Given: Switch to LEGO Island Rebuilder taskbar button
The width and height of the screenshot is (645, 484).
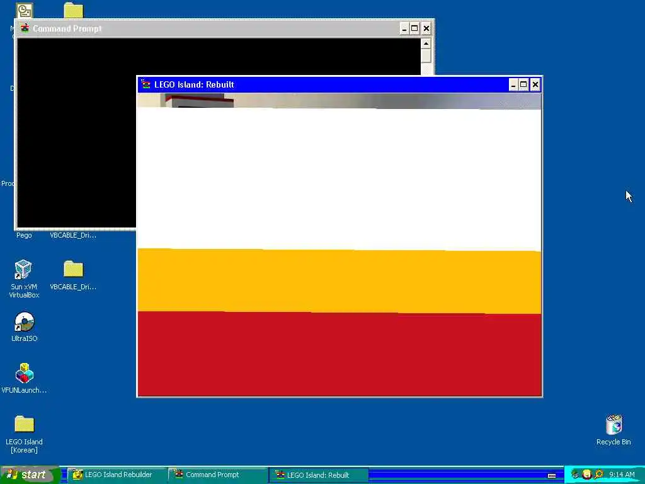Looking at the screenshot, I should click(x=117, y=475).
